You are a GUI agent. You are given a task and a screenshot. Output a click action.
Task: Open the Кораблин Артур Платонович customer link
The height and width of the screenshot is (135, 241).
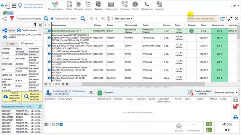69,91
